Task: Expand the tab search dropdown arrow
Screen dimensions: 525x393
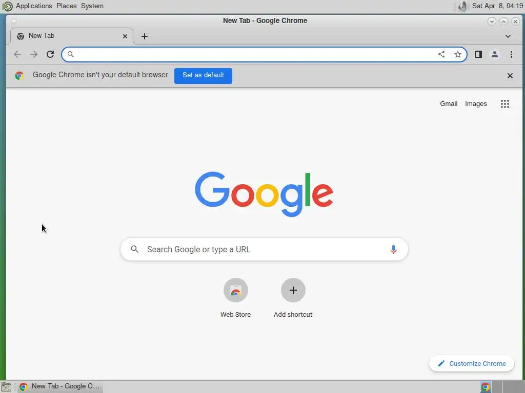Action: 508,36
